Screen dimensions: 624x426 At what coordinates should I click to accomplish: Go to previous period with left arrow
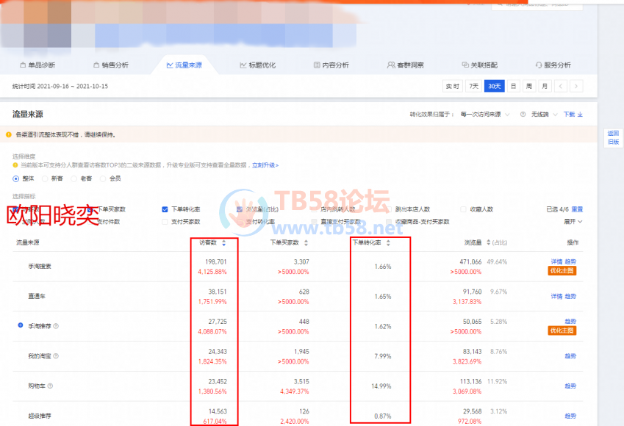click(562, 87)
